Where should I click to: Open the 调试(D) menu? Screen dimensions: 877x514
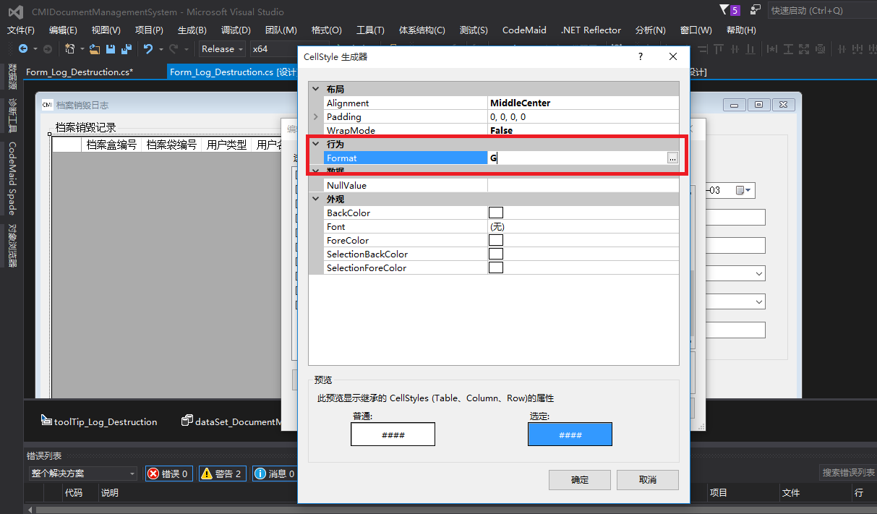[x=236, y=30]
